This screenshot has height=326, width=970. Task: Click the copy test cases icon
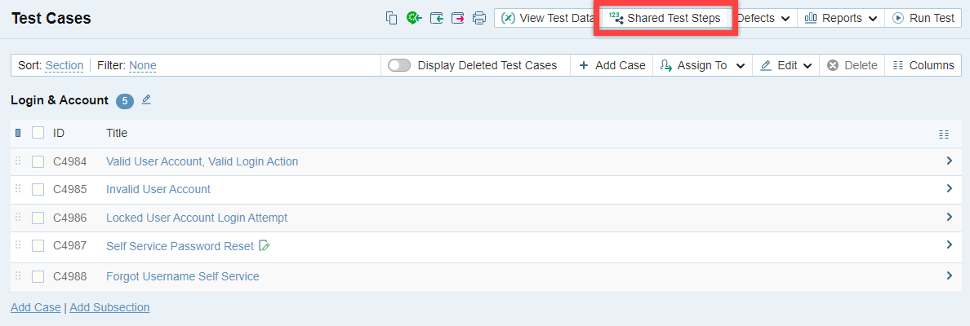point(392,18)
